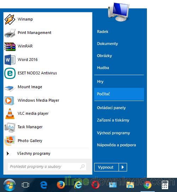Click the Task Manager label

(x=30, y=127)
